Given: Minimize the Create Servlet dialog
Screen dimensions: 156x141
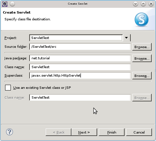Looking at the screenshot, I should (x=135, y=4).
